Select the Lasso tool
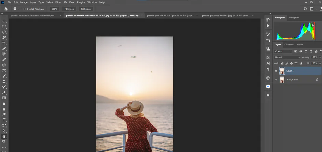Image resolution: width=322 pixels, height=152 pixels. pyautogui.click(x=4, y=32)
